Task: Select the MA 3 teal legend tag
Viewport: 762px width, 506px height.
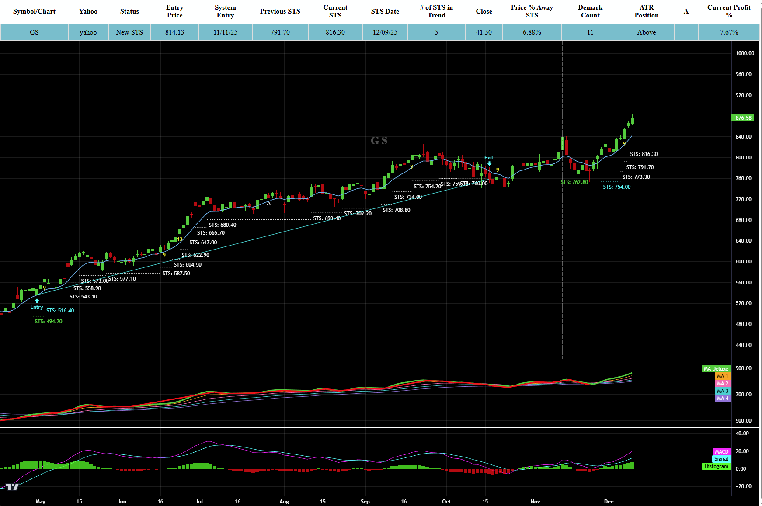Action: point(722,391)
